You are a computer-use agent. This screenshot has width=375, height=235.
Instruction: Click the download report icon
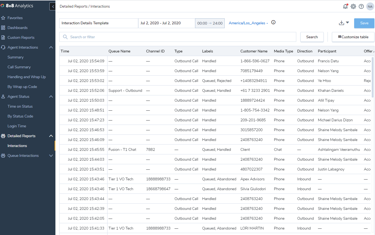(342, 23)
